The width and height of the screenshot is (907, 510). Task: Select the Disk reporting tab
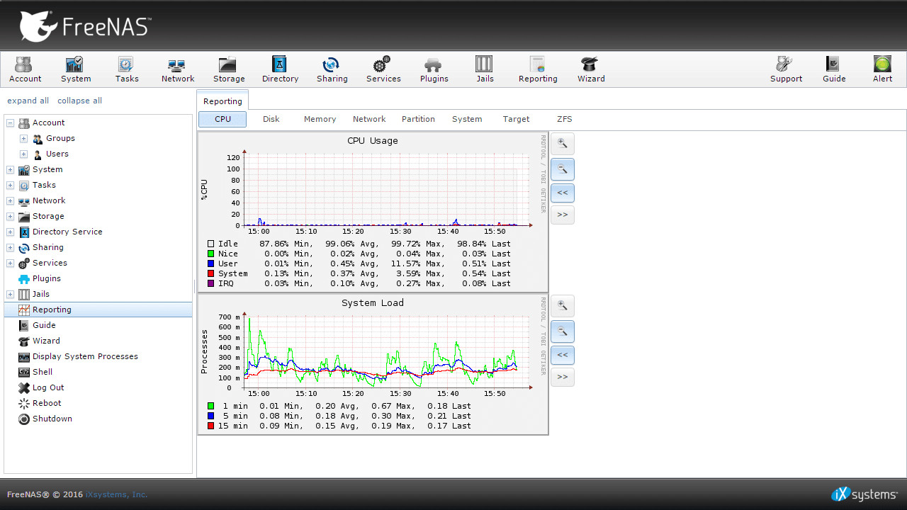tap(271, 119)
